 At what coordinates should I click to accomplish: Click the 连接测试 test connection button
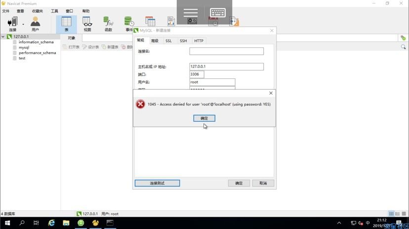click(157, 183)
